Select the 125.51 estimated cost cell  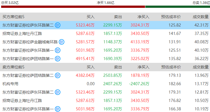point(175,50)
